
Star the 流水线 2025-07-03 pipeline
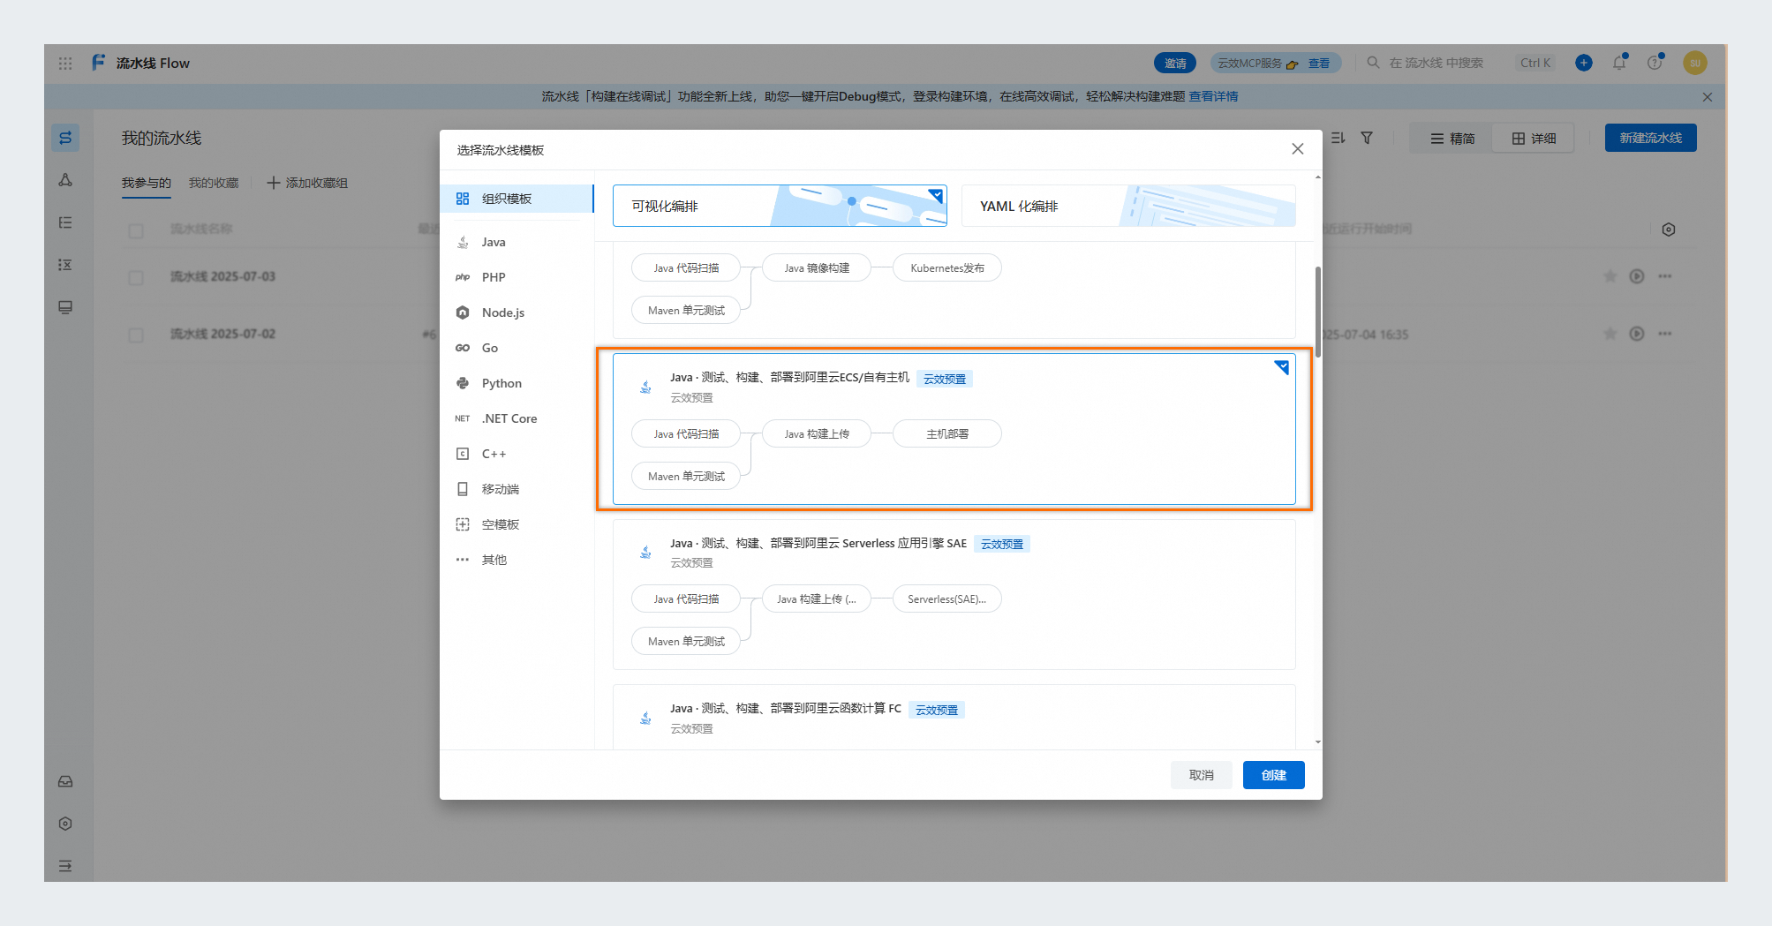coord(1610,276)
